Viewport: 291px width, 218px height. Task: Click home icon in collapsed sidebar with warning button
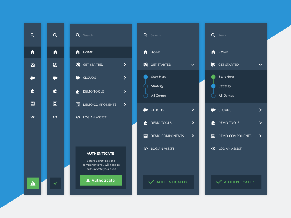tap(32, 52)
